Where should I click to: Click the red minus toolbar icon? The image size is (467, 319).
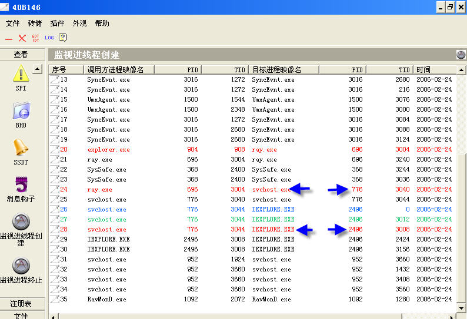tap(9, 38)
